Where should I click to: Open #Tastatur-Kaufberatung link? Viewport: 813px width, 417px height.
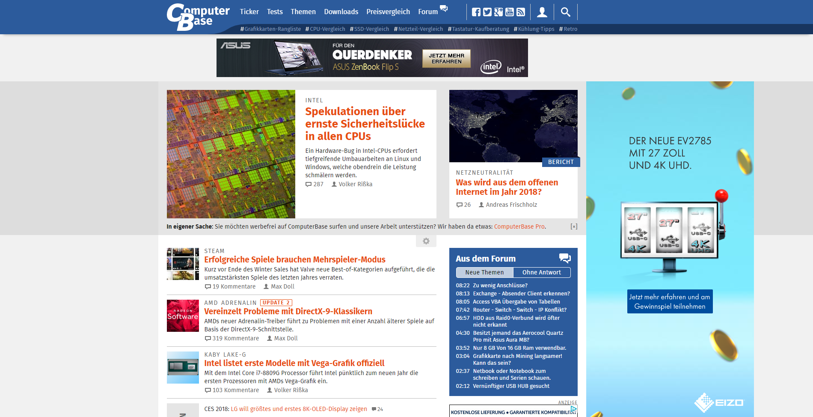478,29
